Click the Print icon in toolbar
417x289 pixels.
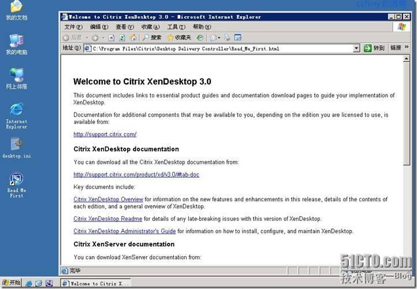click(x=227, y=37)
